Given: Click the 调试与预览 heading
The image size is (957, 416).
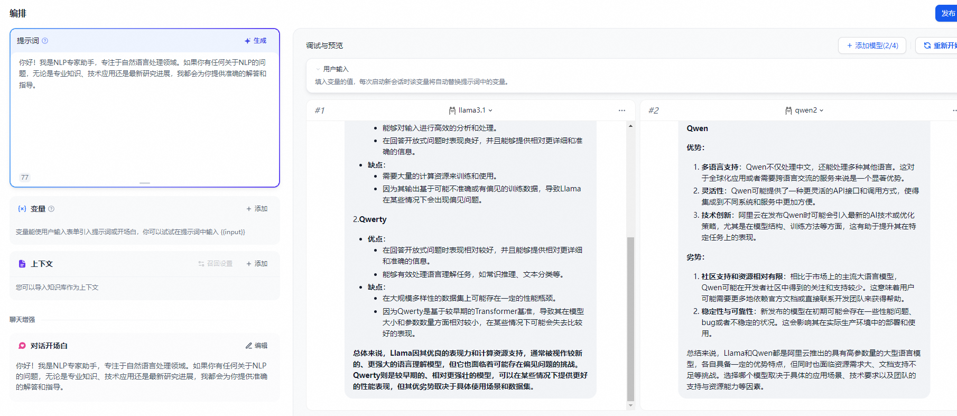Looking at the screenshot, I should coord(324,45).
